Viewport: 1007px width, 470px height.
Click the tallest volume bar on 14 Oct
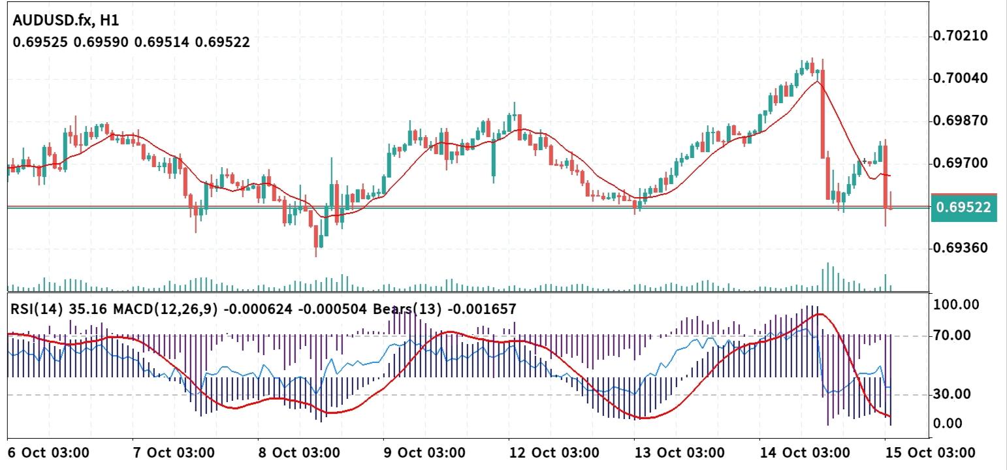[827, 277]
